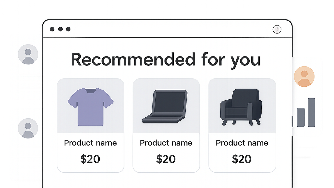Click the $20 price on the laptop card
This screenshot has width=334, height=188.
(x=166, y=159)
